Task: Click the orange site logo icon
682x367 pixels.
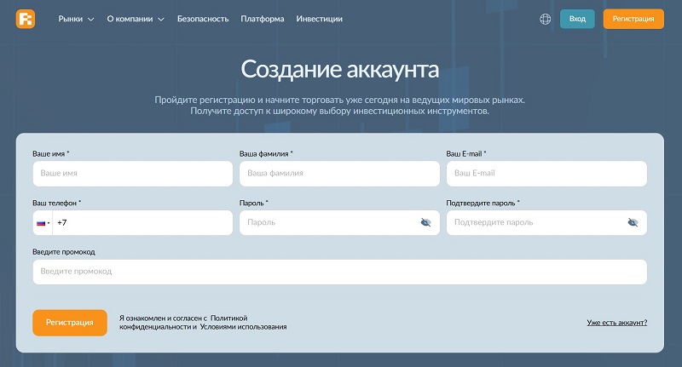Action: [26, 19]
